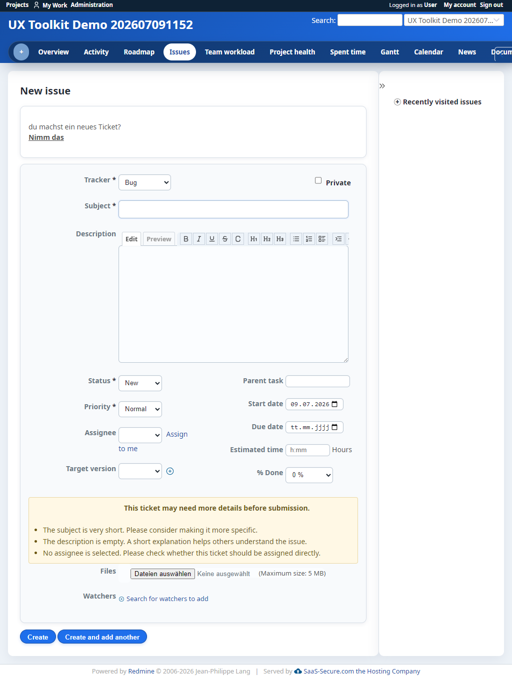This screenshot has width=512, height=678.
Task: Insert Heading 3 in description
Action: (x=280, y=239)
